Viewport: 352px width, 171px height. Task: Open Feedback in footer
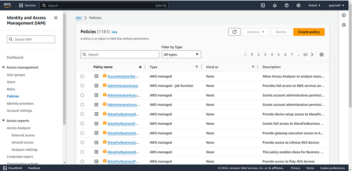pyautogui.click(x=34, y=168)
